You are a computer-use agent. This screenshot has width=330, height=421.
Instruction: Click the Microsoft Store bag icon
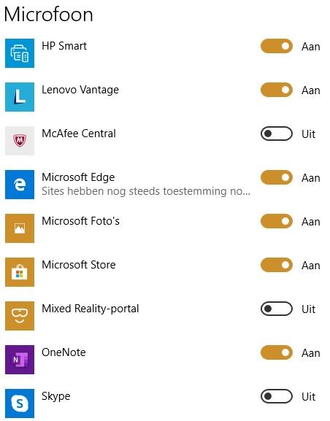click(20, 272)
